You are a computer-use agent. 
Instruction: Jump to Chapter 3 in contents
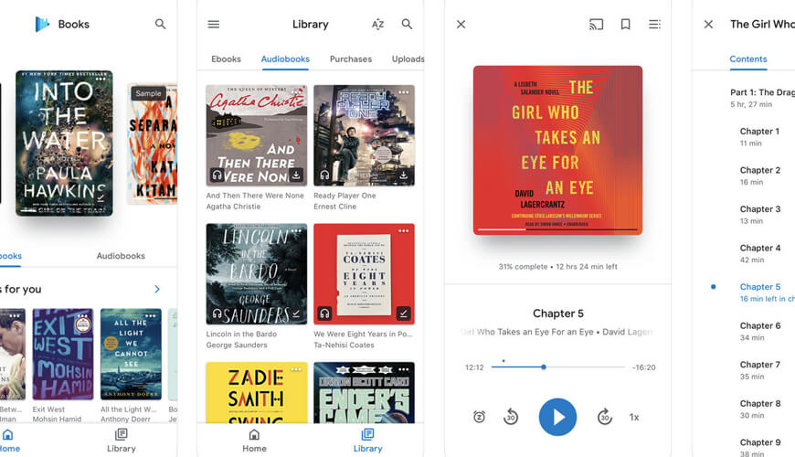point(759,215)
